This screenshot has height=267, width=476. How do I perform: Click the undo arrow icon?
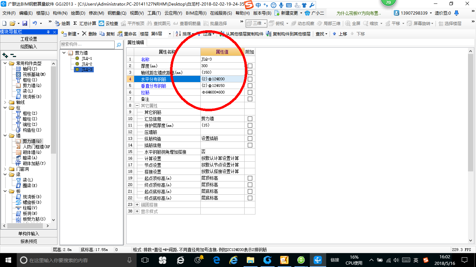35,23
